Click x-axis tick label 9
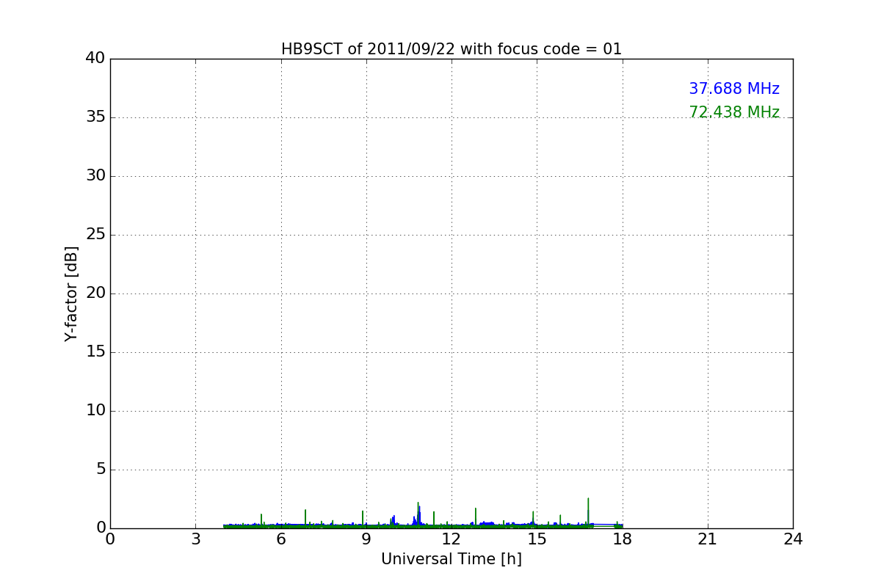 366,539
